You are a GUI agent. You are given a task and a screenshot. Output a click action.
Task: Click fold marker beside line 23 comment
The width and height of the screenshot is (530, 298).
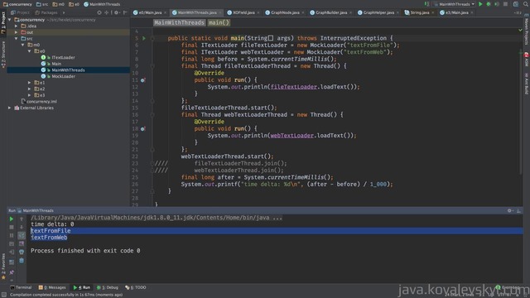click(152, 163)
